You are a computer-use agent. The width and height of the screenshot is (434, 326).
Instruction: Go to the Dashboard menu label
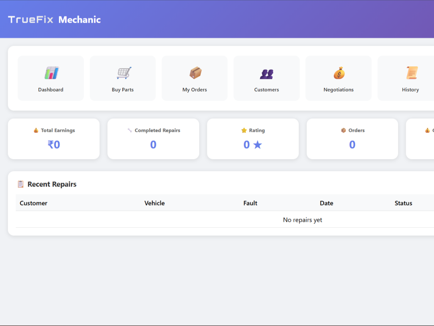[x=51, y=90]
